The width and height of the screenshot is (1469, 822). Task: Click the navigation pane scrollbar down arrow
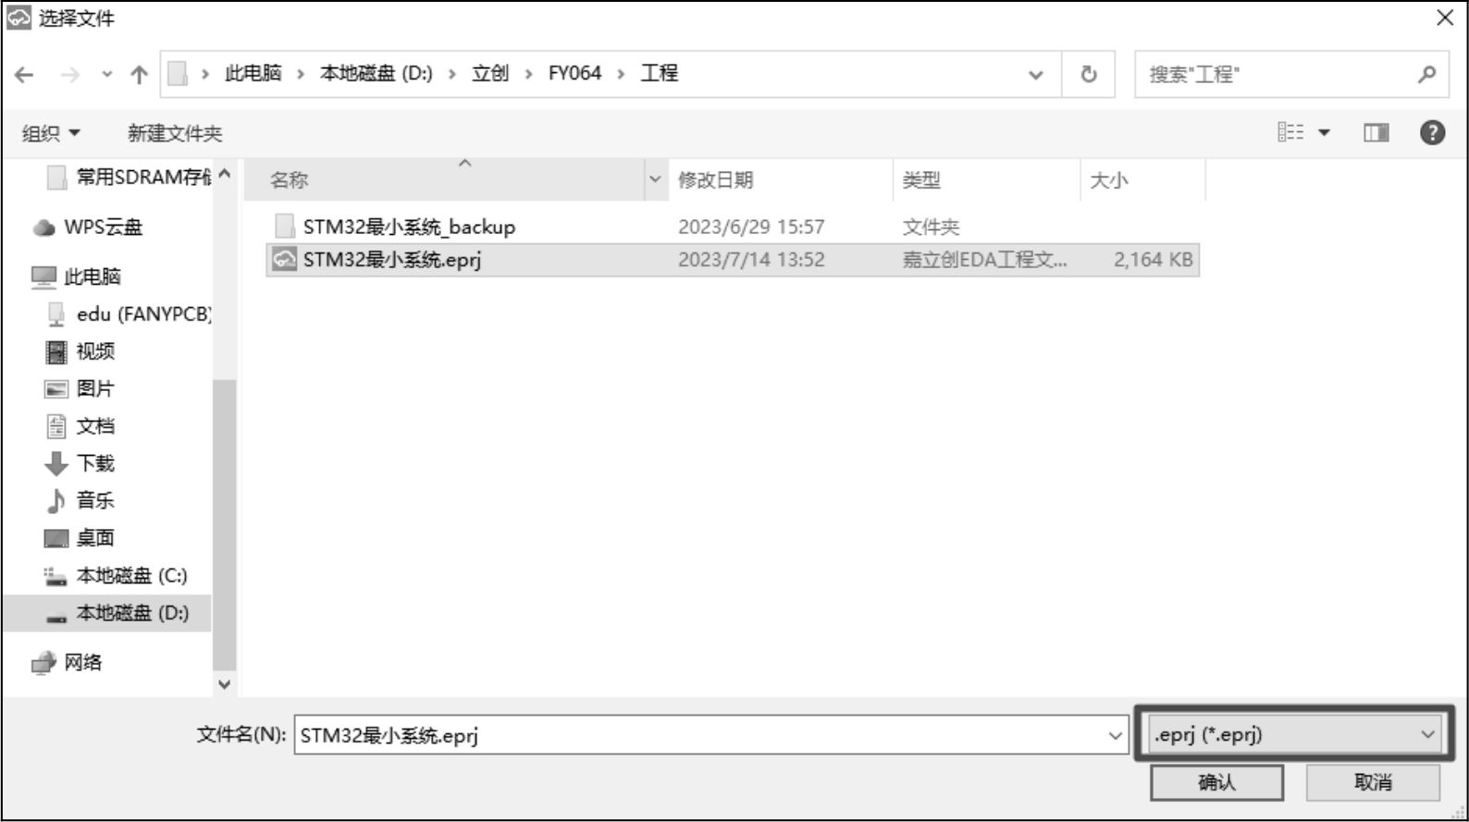pos(224,684)
